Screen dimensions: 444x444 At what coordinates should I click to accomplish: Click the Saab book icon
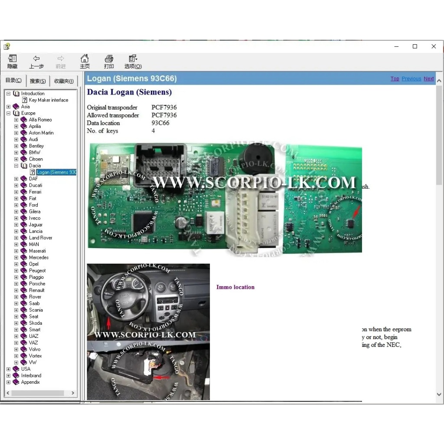point(24,304)
